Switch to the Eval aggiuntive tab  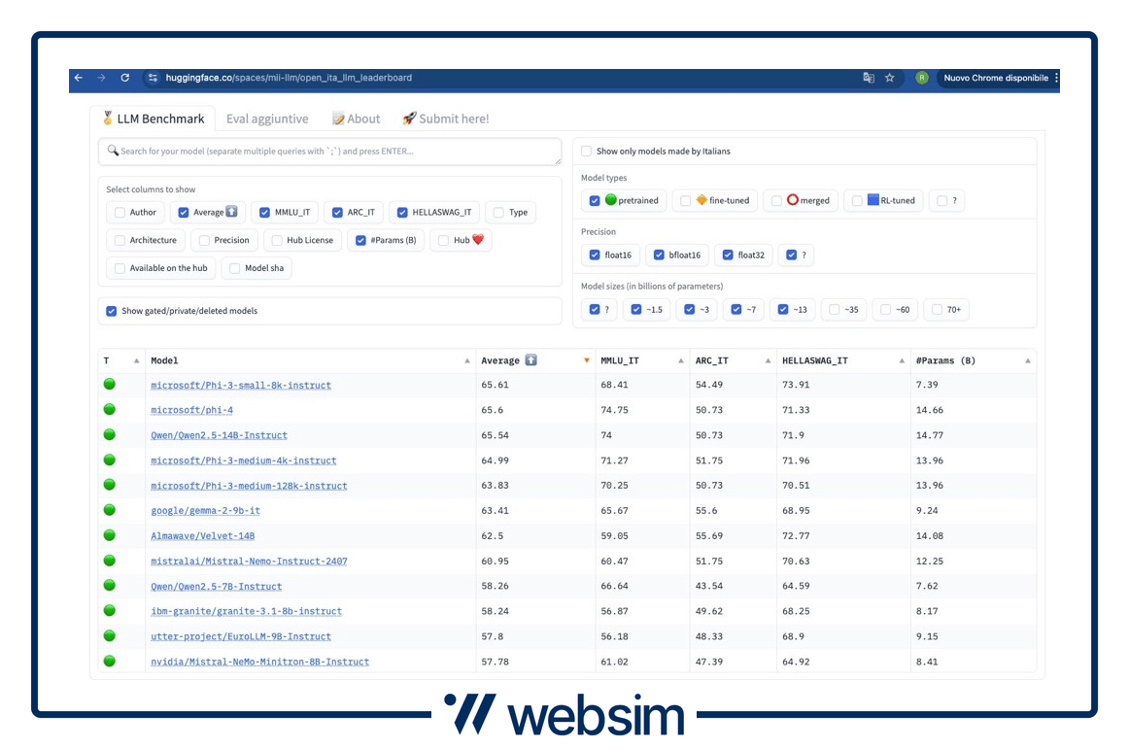point(267,119)
